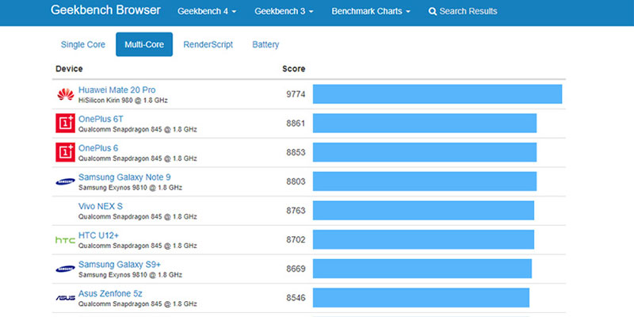Viewport: 634px width, 317px height.
Task: Click the OnePlus 6 score bar
Action: point(425,152)
